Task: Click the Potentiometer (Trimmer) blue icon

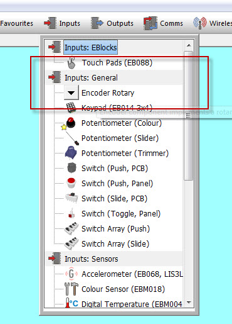Action: click(x=71, y=153)
